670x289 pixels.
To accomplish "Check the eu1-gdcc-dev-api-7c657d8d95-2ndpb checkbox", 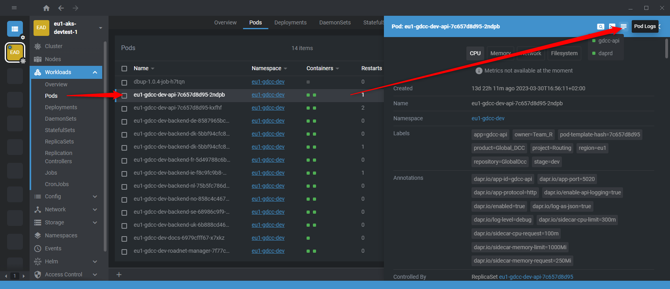I will click(x=124, y=95).
